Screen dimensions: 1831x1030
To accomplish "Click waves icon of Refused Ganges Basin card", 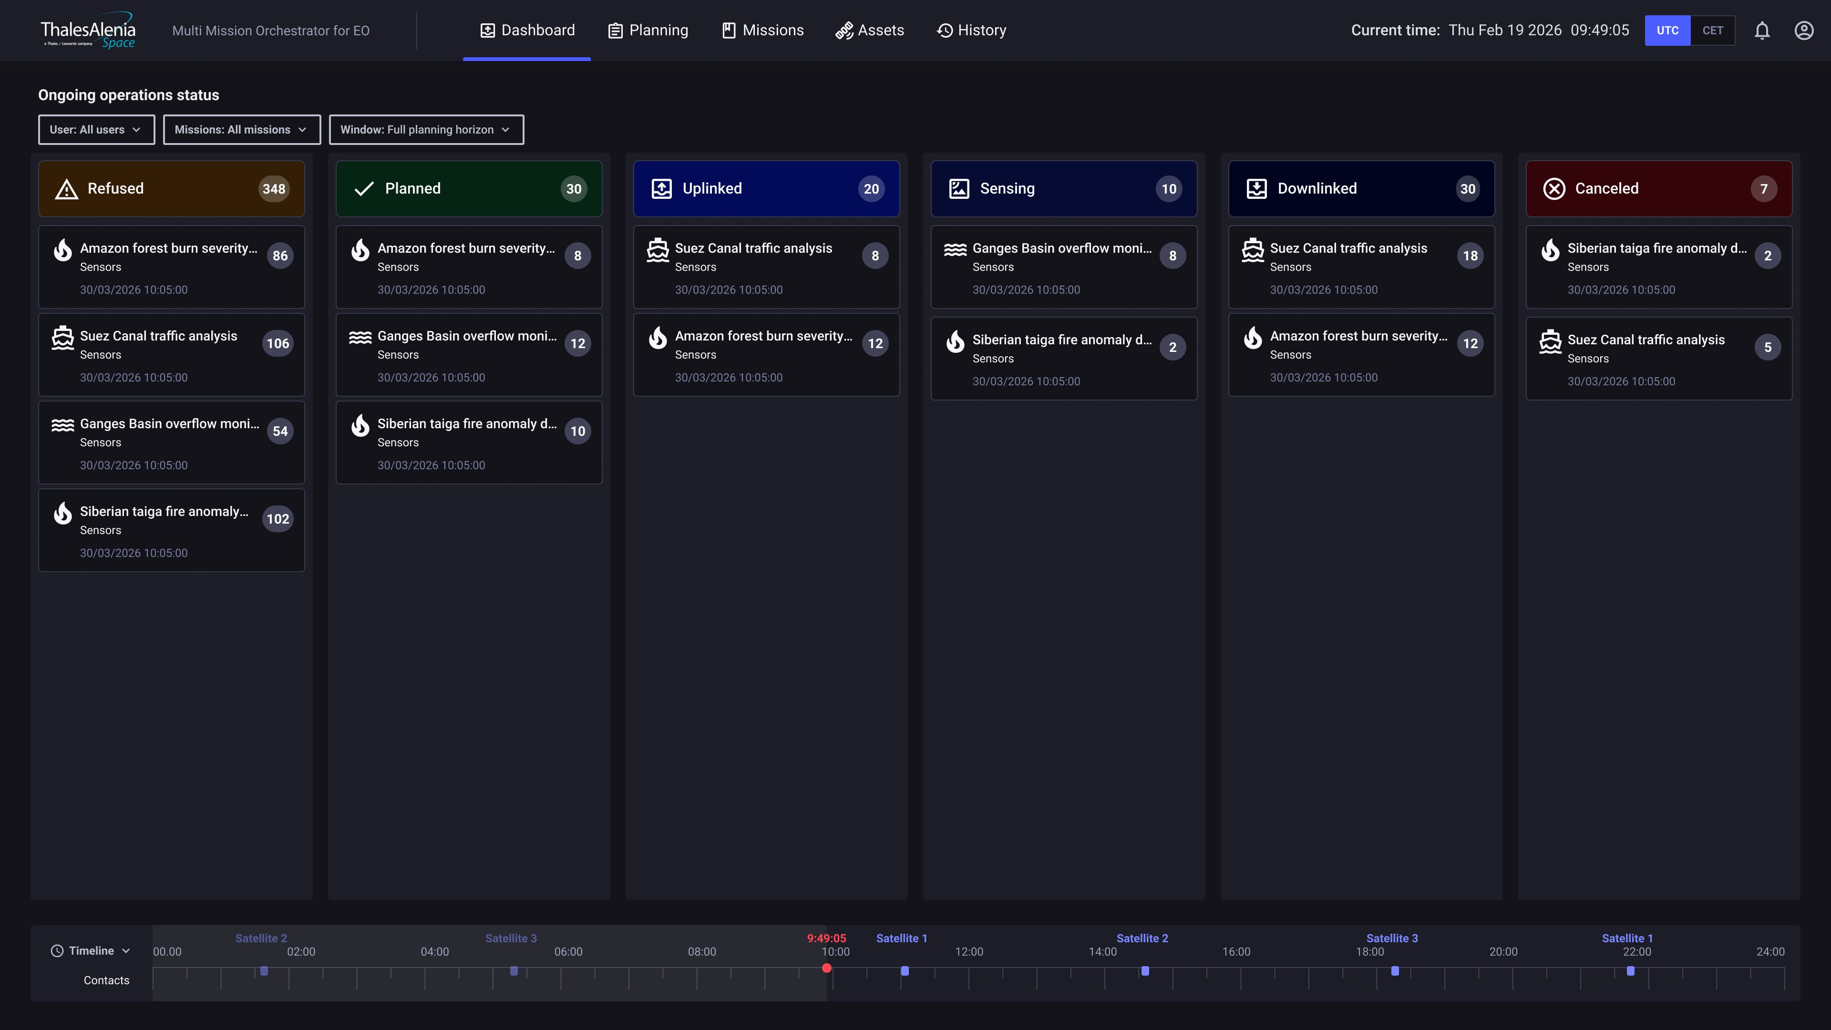I will 62,425.
